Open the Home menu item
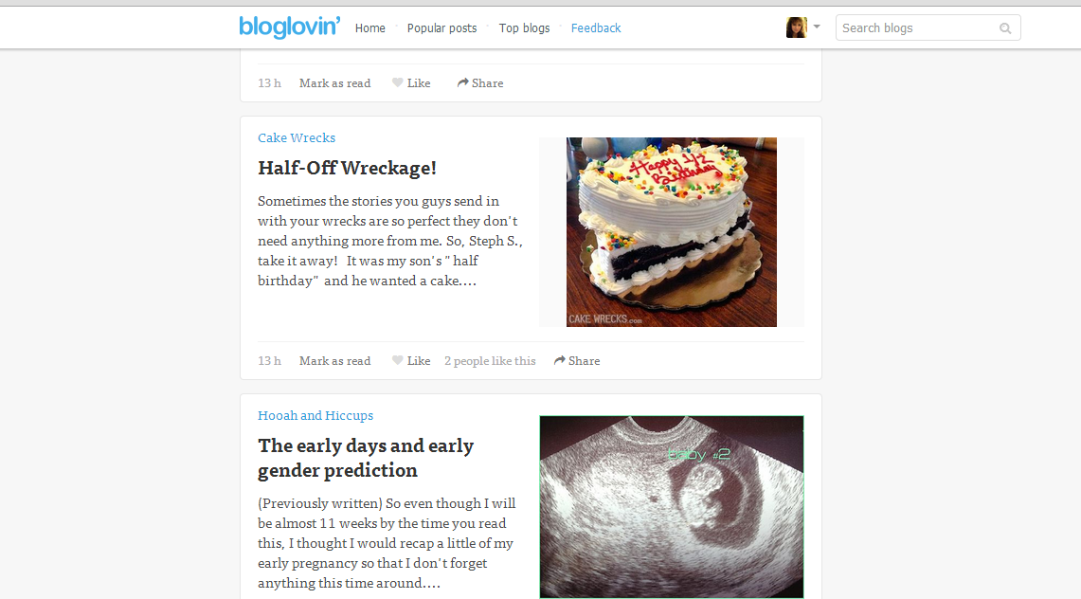This screenshot has height=599, width=1081. tap(370, 28)
